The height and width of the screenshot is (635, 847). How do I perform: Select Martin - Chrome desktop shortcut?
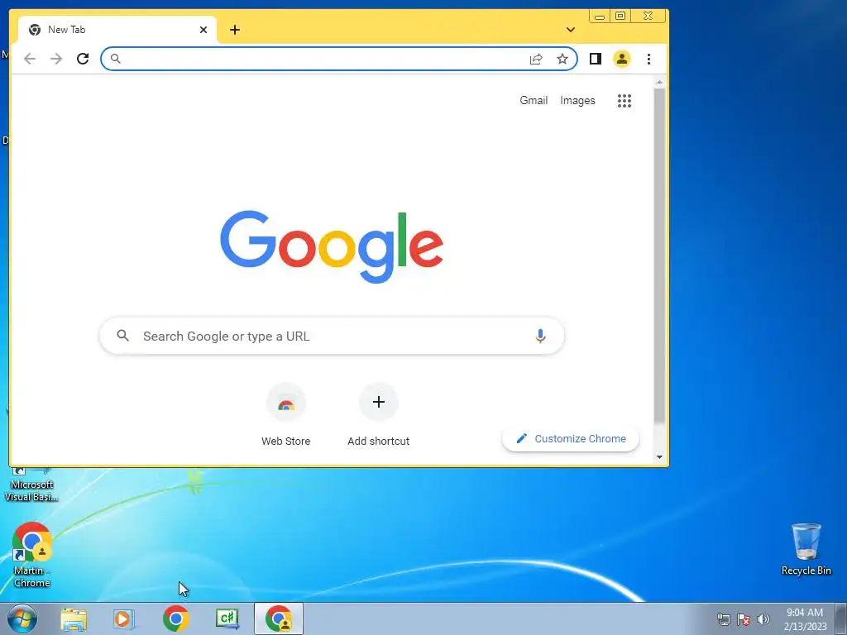coord(32,555)
